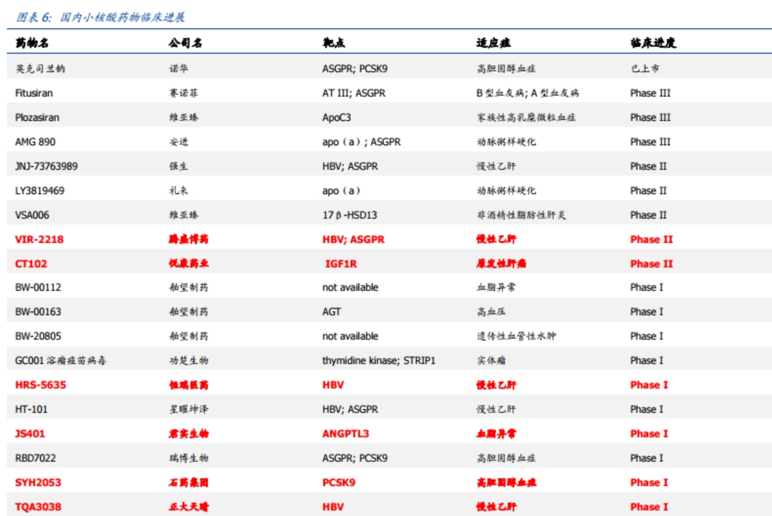Click the '17β-HSD13' target cell
The height and width of the screenshot is (516, 772).
[350, 215]
